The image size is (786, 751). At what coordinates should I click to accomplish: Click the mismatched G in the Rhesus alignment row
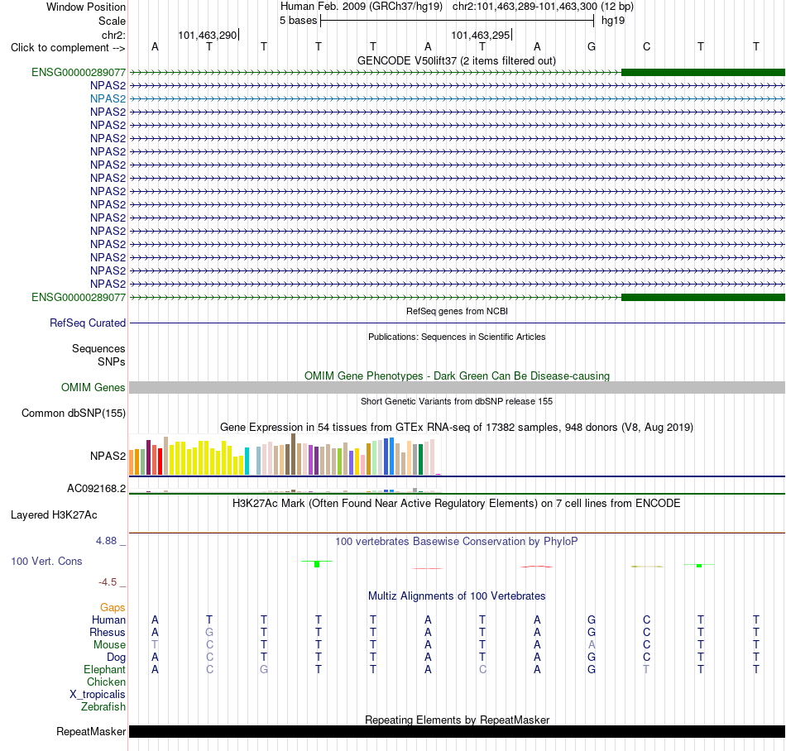209,632
